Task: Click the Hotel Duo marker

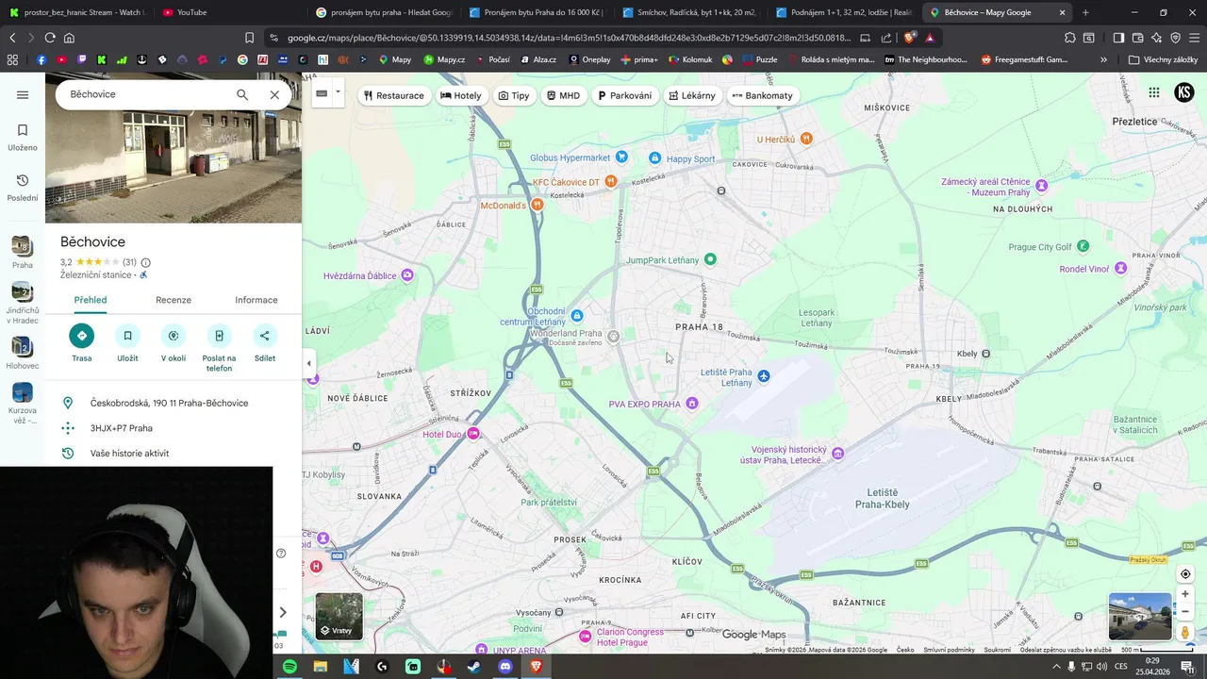Action: [x=473, y=434]
